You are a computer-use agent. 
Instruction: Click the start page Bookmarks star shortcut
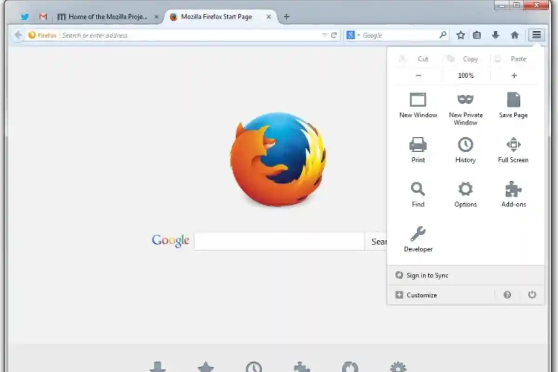[206, 367]
